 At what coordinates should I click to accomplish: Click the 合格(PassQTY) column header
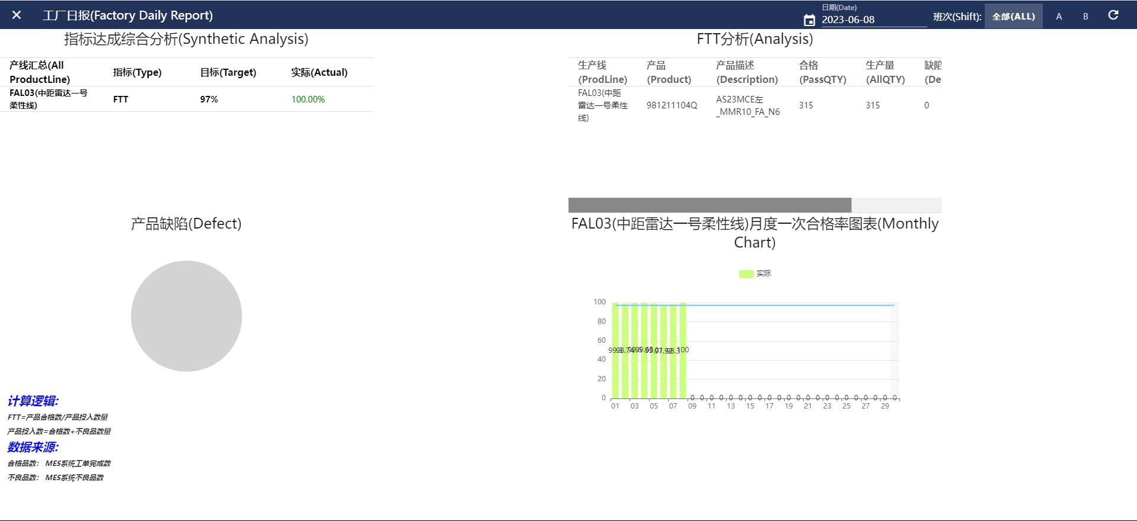[x=823, y=72]
